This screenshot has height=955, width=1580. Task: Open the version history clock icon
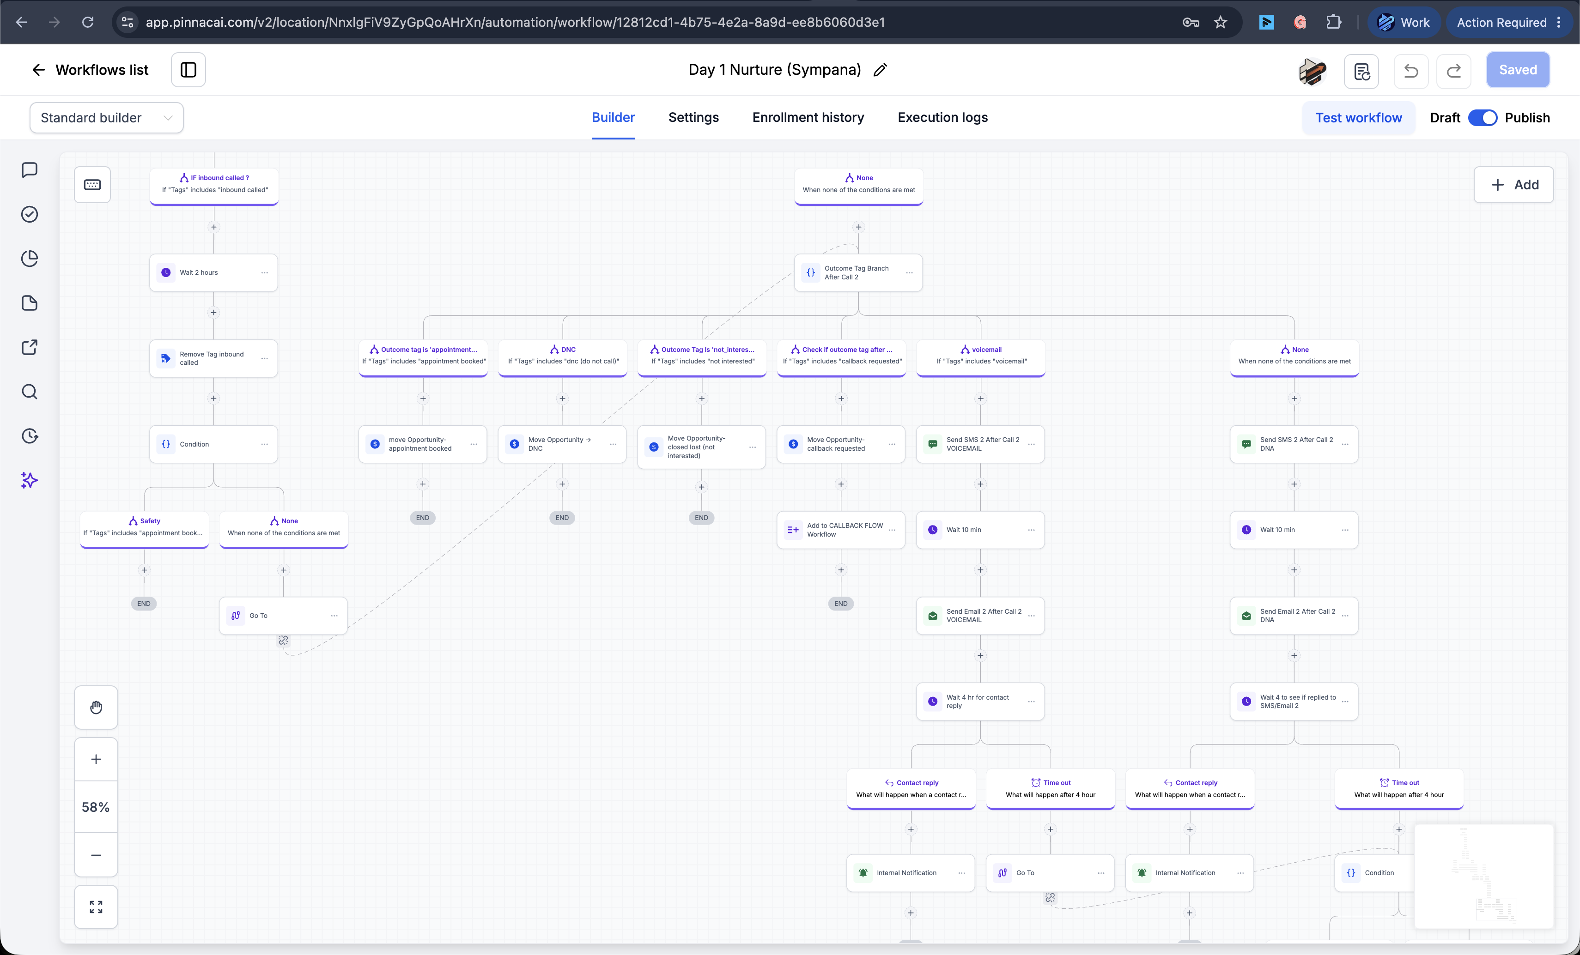30,436
